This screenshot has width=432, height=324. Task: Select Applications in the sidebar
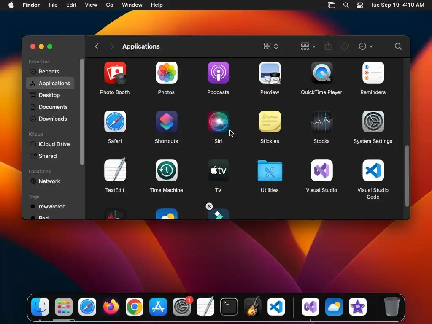pyautogui.click(x=51, y=83)
